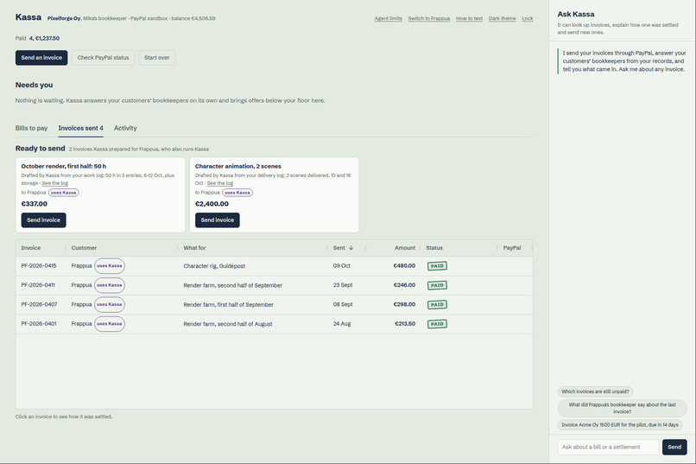This screenshot has width=696, height=464.
Task: Click the 09 Oct sent date
Action: [342, 266]
